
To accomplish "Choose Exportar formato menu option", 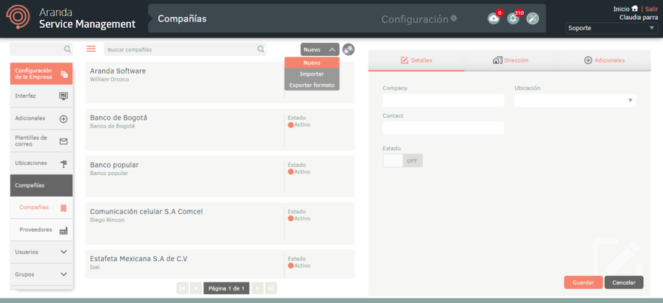I will 312,85.
